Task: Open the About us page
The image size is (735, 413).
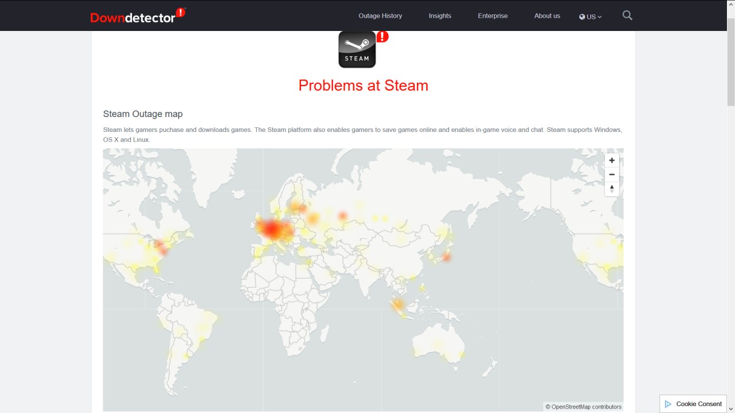Action: pos(547,15)
